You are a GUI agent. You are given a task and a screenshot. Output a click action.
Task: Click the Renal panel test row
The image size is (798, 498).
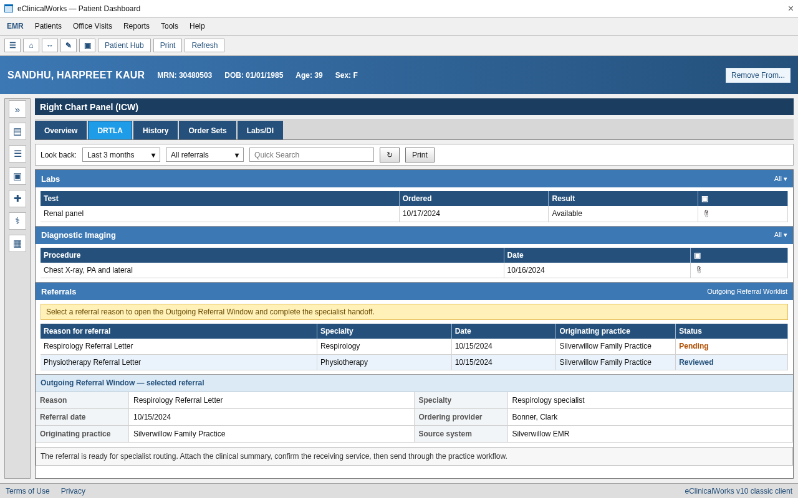point(414,214)
